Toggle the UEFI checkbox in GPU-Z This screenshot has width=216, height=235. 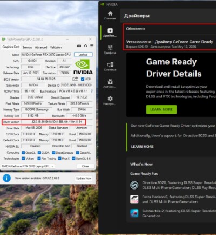[x=83, y=79]
